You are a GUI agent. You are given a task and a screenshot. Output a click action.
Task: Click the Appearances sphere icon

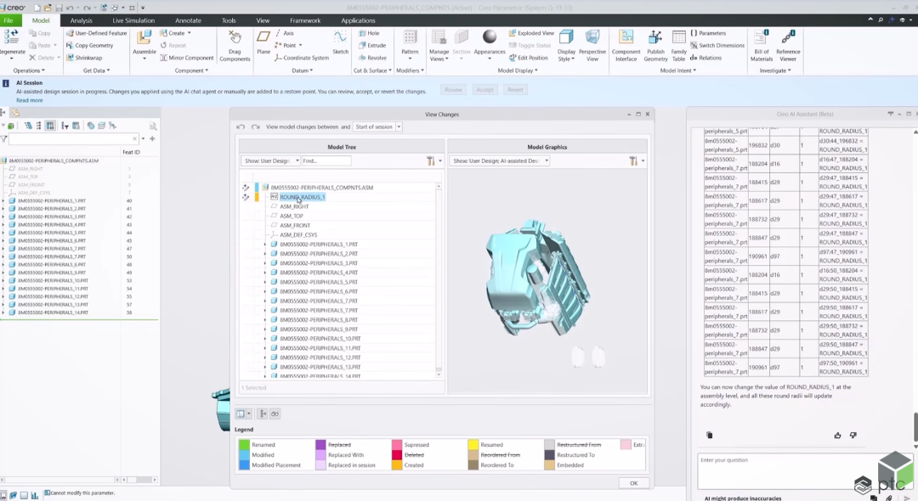[490, 37]
